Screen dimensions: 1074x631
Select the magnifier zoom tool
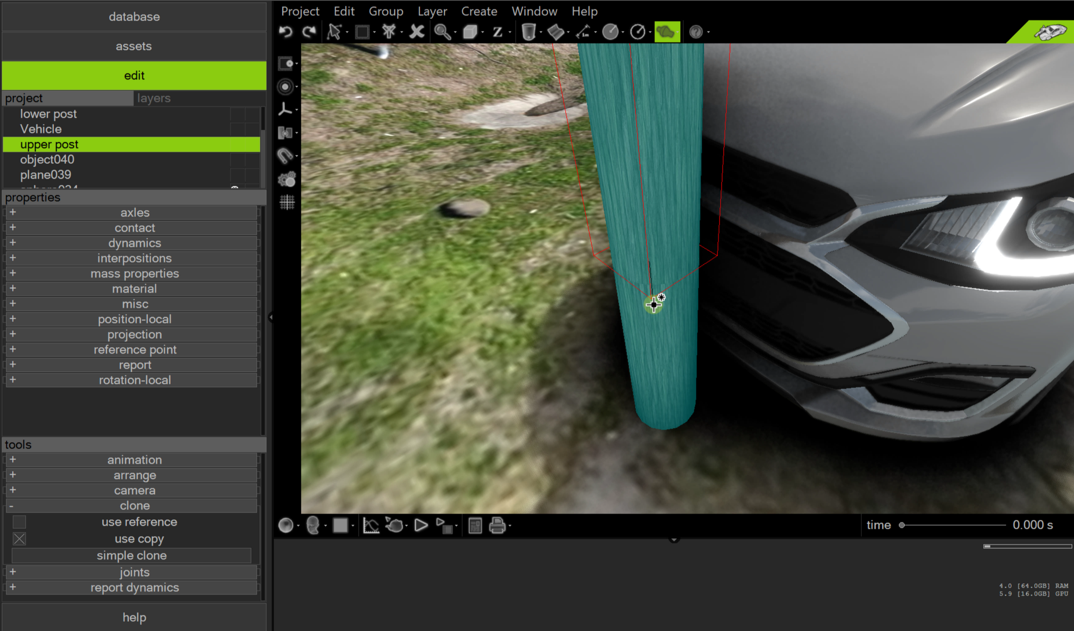point(442,32)
